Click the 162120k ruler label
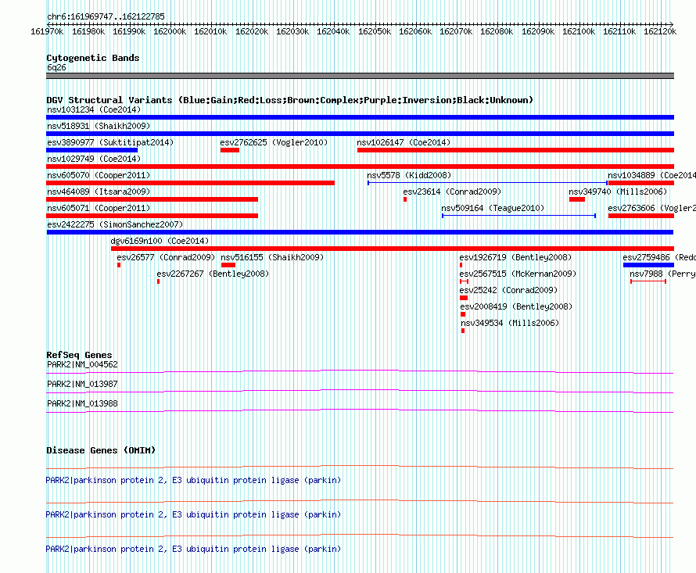This screenshot has height=573, width=696. 661,32
